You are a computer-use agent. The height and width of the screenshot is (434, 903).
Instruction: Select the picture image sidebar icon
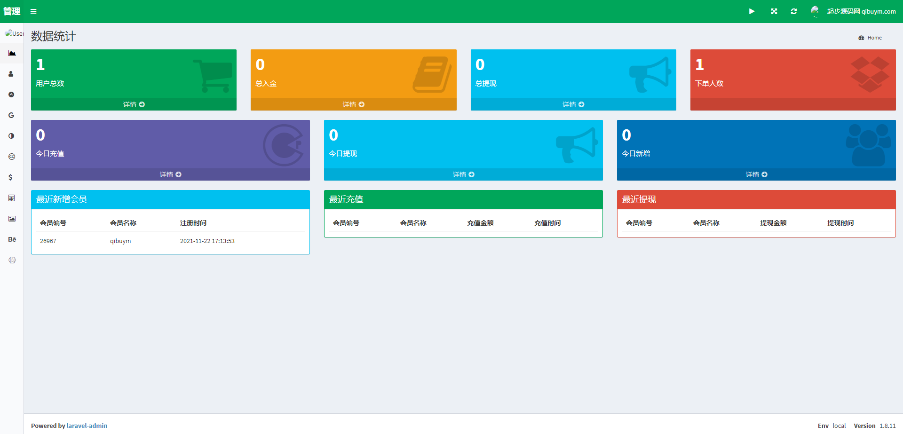click(12, 219)
